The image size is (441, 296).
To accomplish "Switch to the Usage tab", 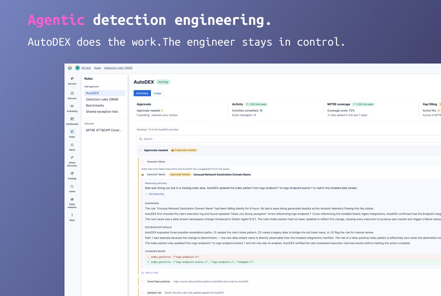I will 157,93.
